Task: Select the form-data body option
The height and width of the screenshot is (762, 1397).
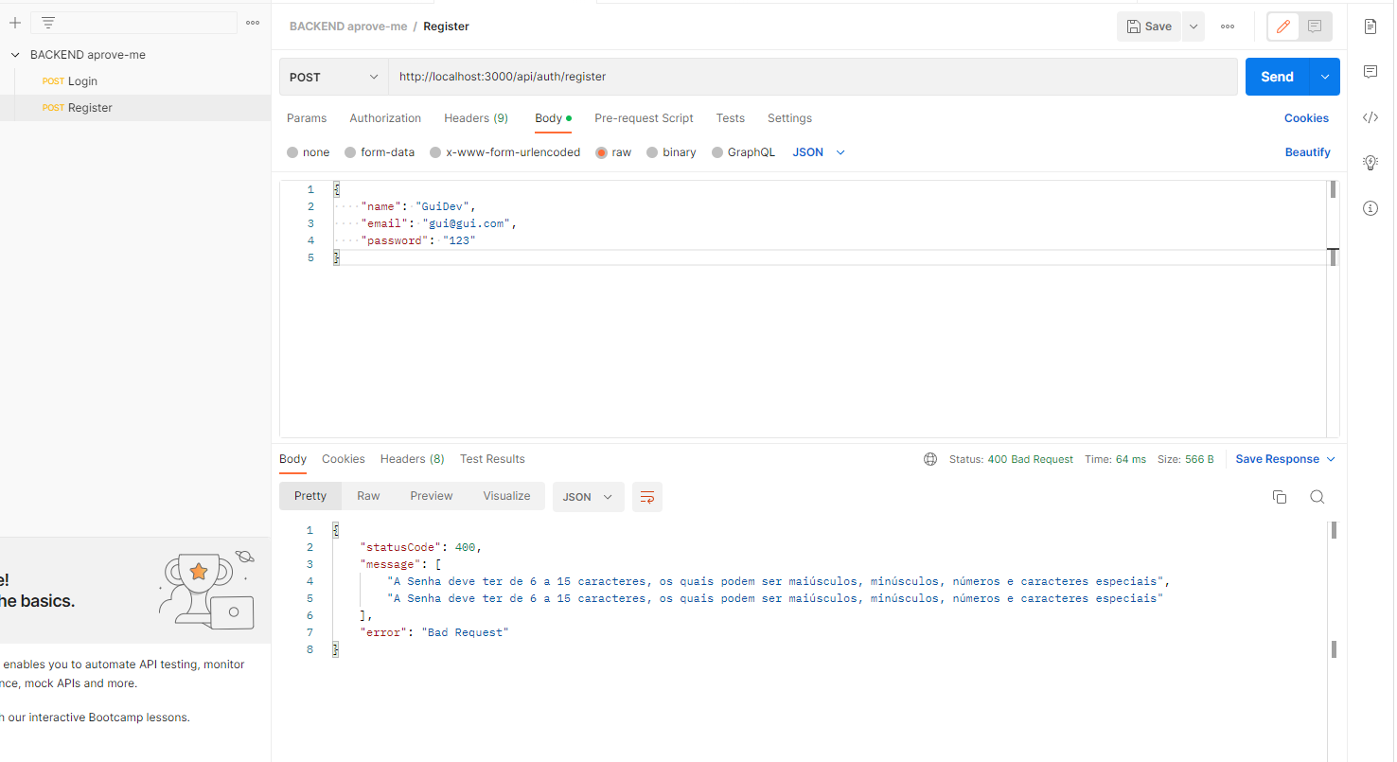Action: [379, 151]
